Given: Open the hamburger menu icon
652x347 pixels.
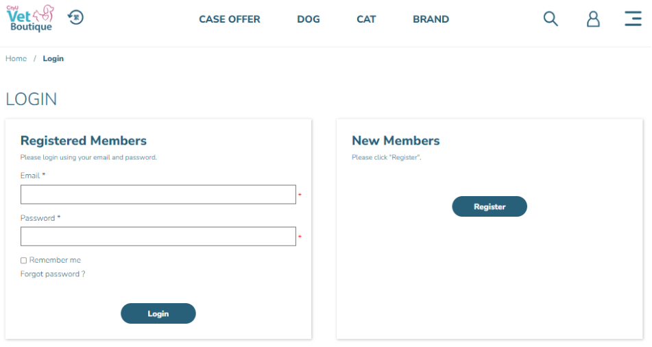Looking at the screenshot, I should click(x=633, y=19).
